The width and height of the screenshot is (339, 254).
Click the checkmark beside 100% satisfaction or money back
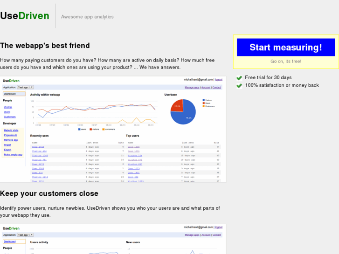click(x=239, y=86)
